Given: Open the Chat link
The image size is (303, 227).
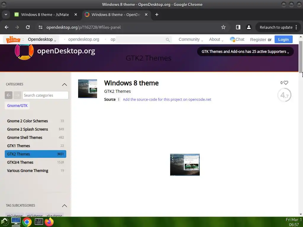Looking at the screenshot, I should pos(237,39).
